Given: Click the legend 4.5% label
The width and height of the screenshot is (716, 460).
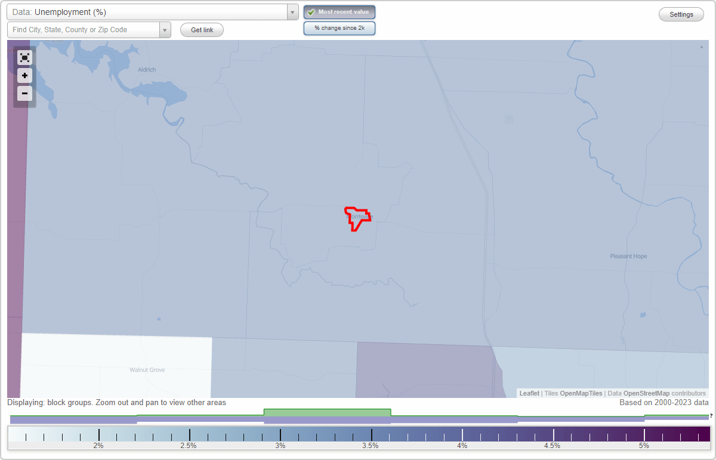Looking at the screenshot, I should pos(552,446).
